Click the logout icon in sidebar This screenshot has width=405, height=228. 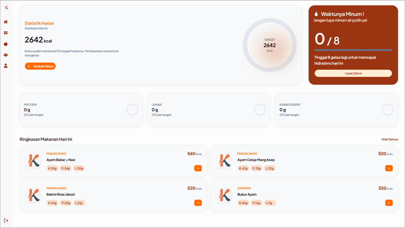[x=6, y=220]
